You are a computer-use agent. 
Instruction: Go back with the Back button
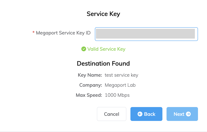[x=146, y=114]
